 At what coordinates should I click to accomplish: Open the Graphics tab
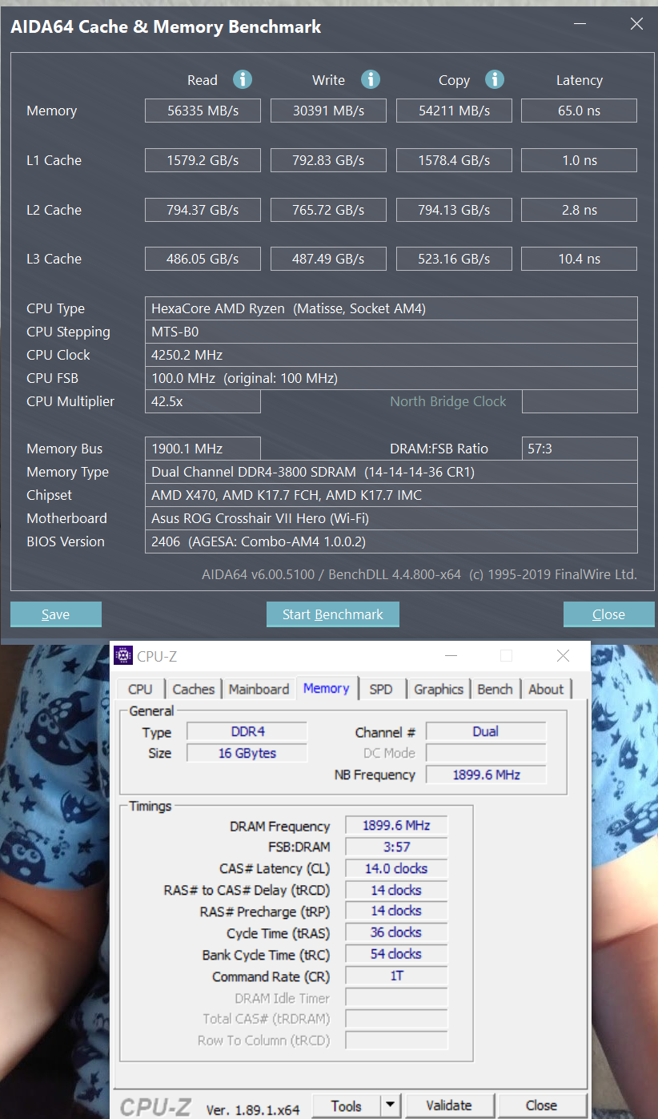pos(439,689)
